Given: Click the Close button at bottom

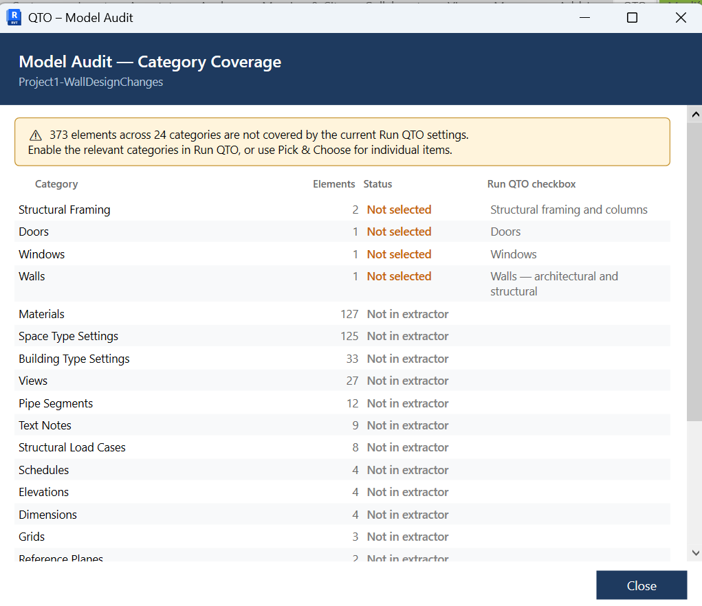Looking at the screenshot, I should tap(641, 585).
